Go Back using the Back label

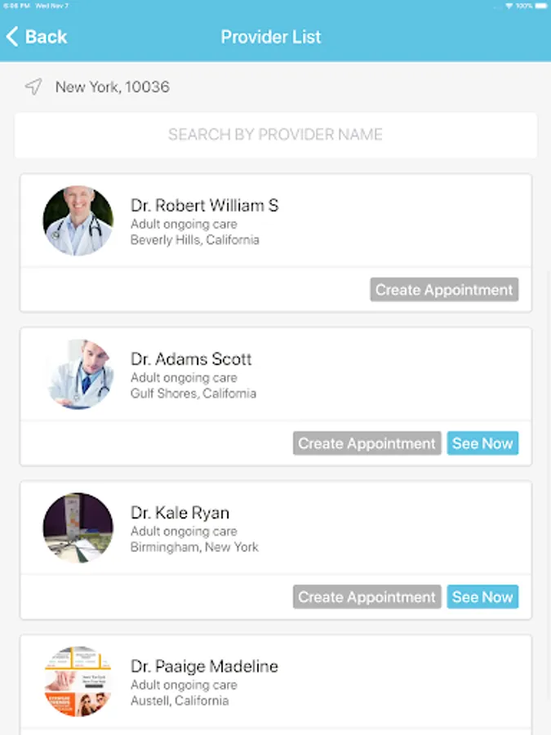(47, 37)
